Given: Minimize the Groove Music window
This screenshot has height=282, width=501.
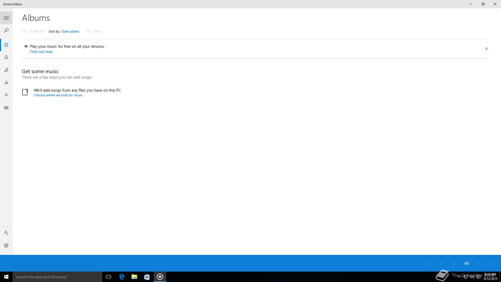Looking at the screenshot, I should point(471,4).
